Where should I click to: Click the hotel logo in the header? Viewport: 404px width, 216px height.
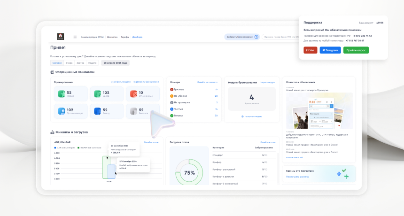click(61, 37)
